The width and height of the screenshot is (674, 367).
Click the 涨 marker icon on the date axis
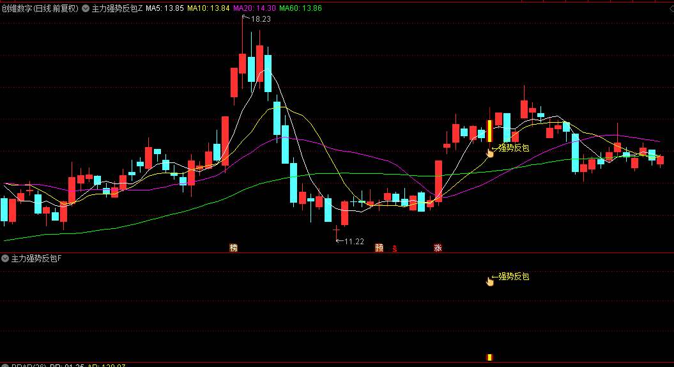[438, 248]
